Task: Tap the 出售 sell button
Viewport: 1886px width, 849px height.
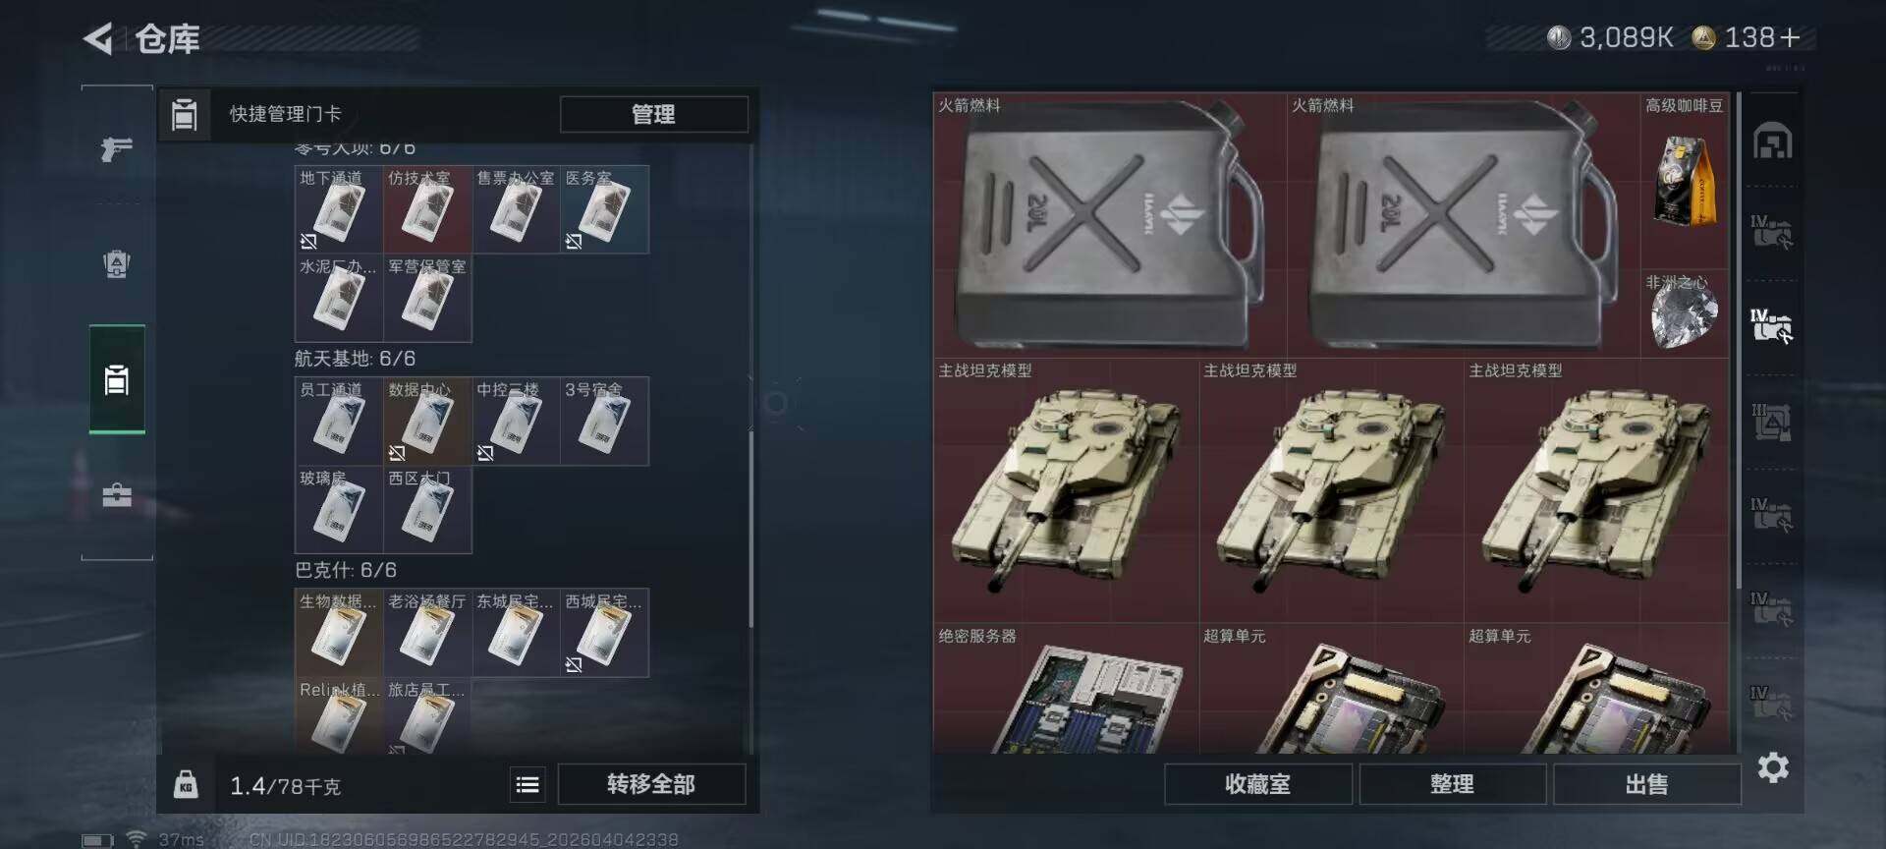Action: point(1646,784)
